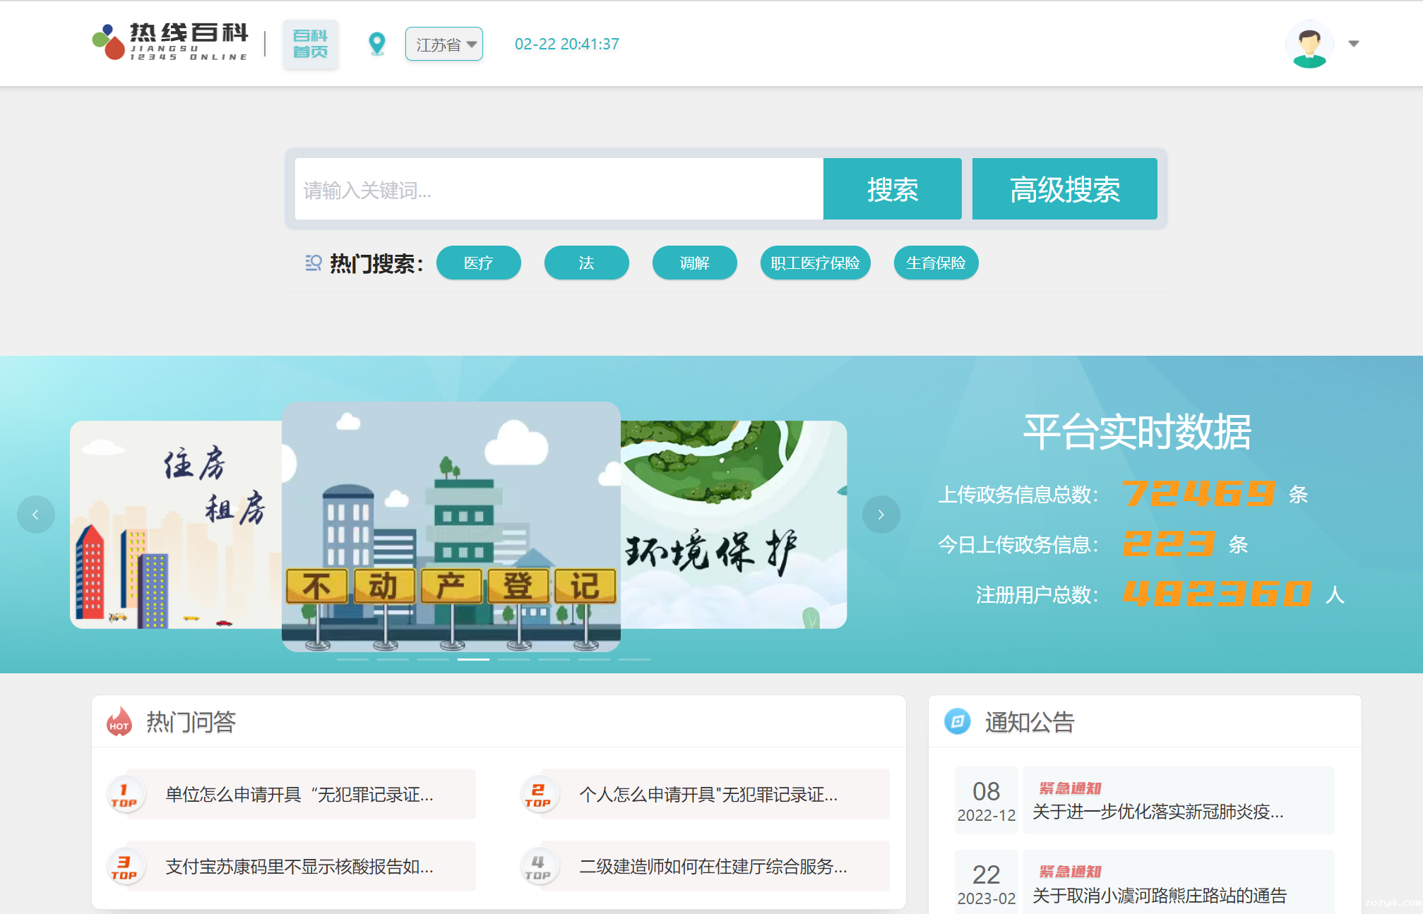Viewport: 1423px width, 914px height.
Task: Go to the next carousel slide
Action: click(881, 515)
